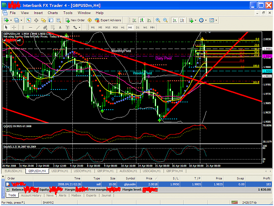Click the New Chart icon
Screen dimensions: 274x206
pyautogui.click(x=6, y=20)
